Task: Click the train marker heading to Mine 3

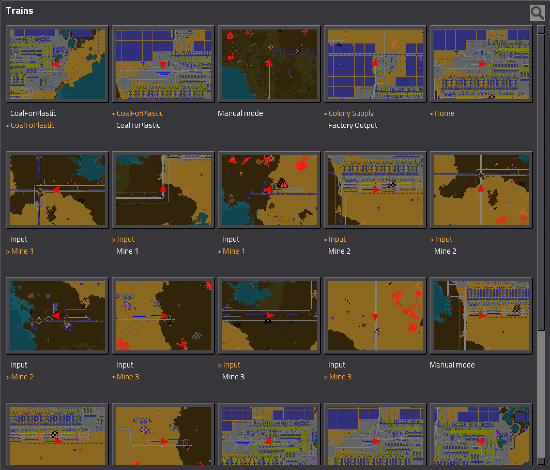Action: coord(375,316)
